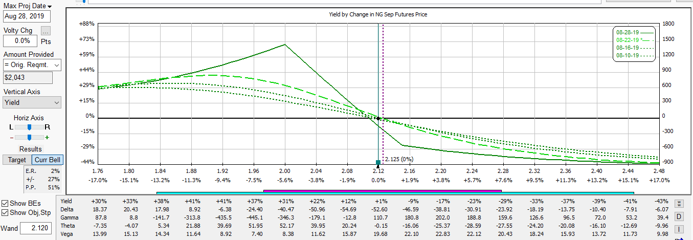
Task: Select the Curr Bell results button
Action: pos(47,160)
